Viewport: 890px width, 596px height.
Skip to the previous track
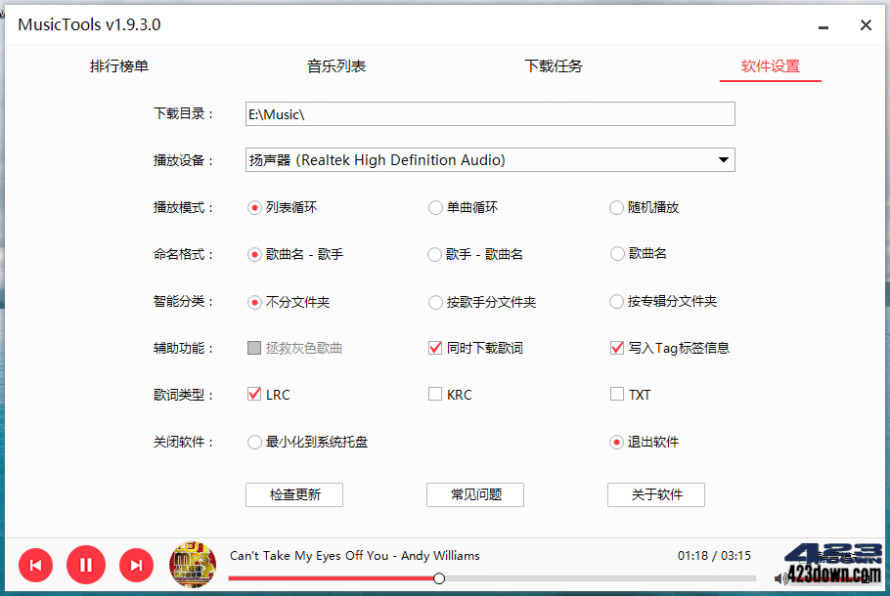35,565
